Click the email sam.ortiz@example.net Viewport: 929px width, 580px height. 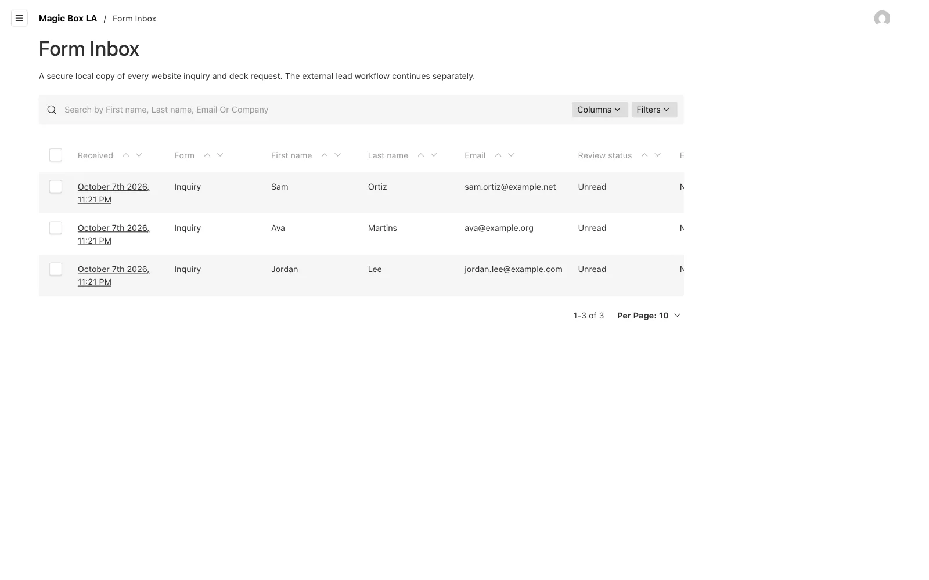coord(510,187)
